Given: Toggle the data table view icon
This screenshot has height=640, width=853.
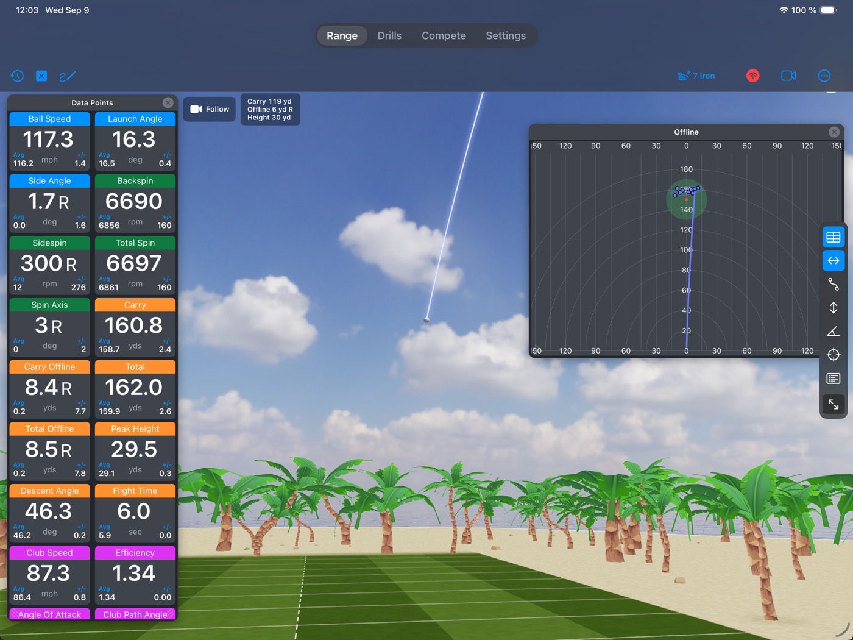Looking at the screenshot, I should (834, 237).
